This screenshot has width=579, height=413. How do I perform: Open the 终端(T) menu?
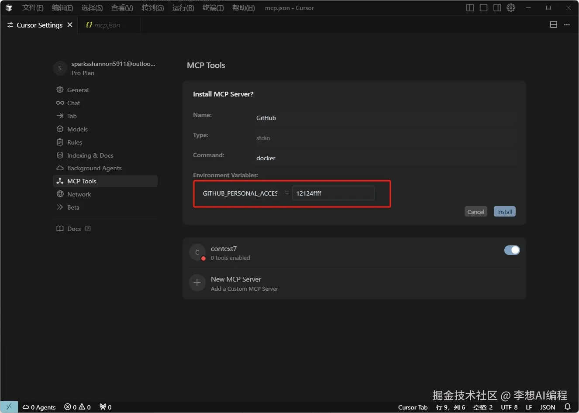[x=213, y=8]
